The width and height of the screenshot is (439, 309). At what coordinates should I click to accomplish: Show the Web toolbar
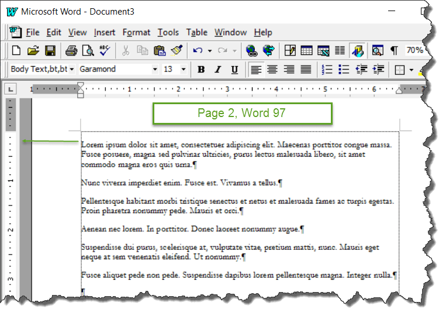tap(269, 51)
